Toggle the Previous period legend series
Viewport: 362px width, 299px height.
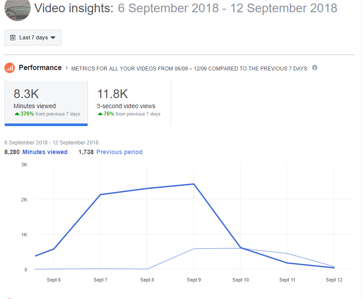click(x=119, y=152)
